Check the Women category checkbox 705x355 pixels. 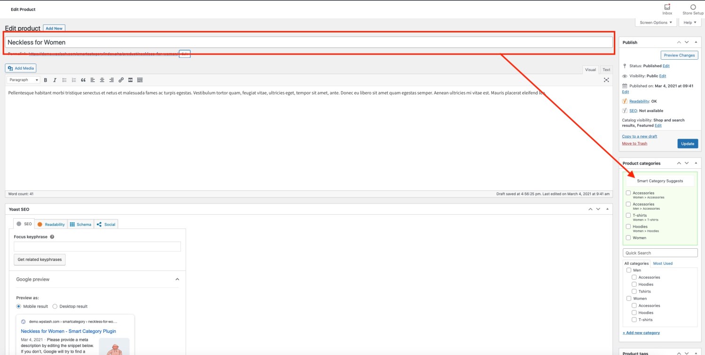point(629,298)
